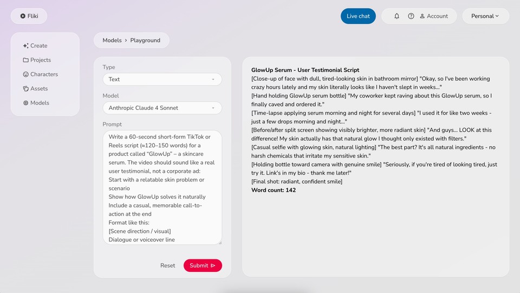Expand the Personal workspace dropdown
This screenshot has height=293, width=520.
(485, 16)
